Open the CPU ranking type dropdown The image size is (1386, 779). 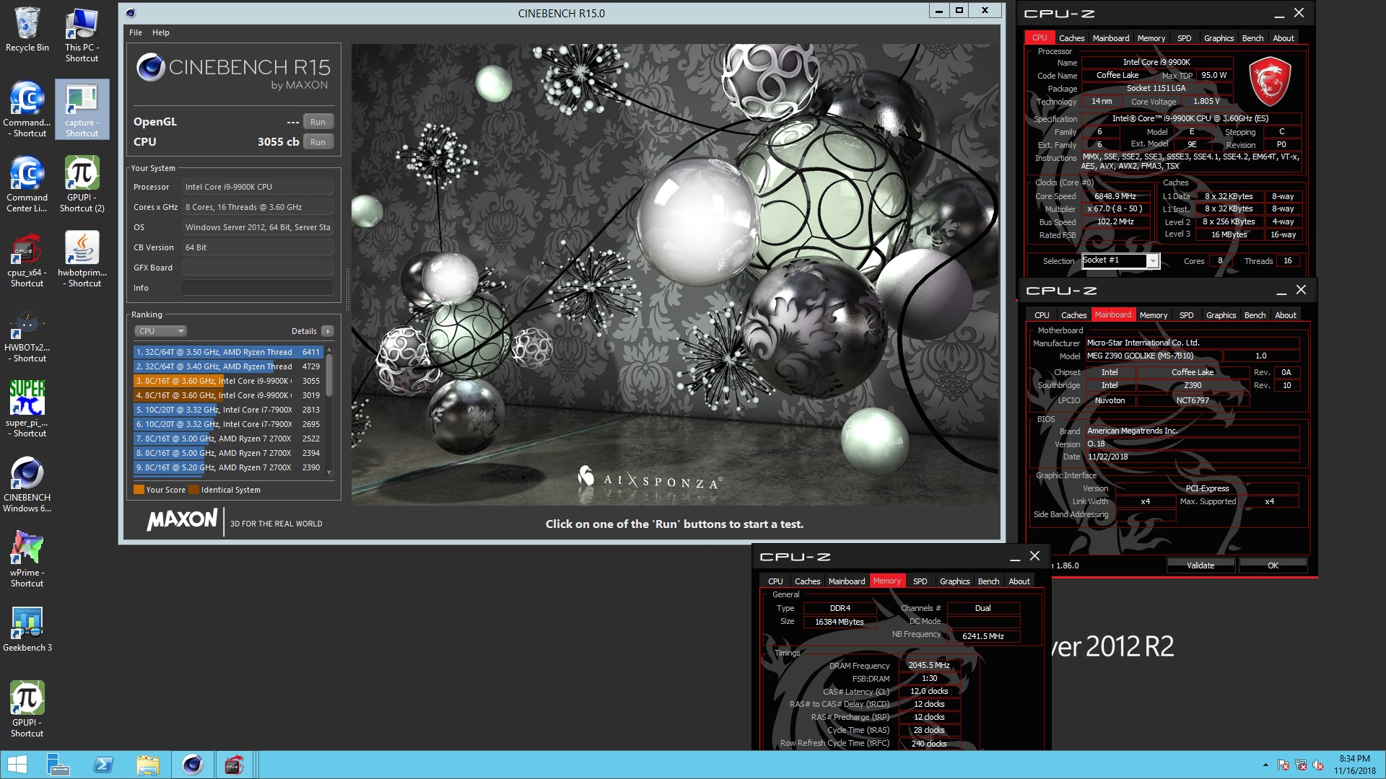[x=161, y=331]
